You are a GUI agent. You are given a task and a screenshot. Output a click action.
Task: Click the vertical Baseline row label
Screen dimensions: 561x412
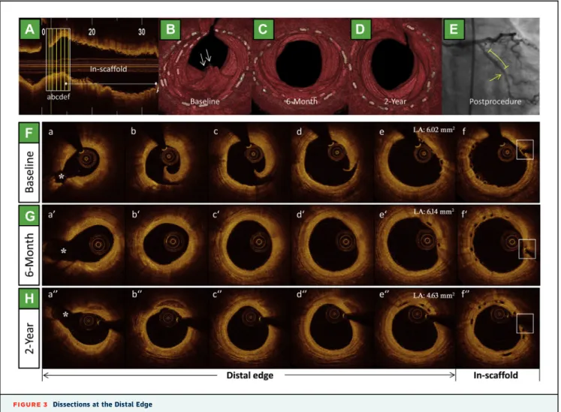(x=29, y=172)
